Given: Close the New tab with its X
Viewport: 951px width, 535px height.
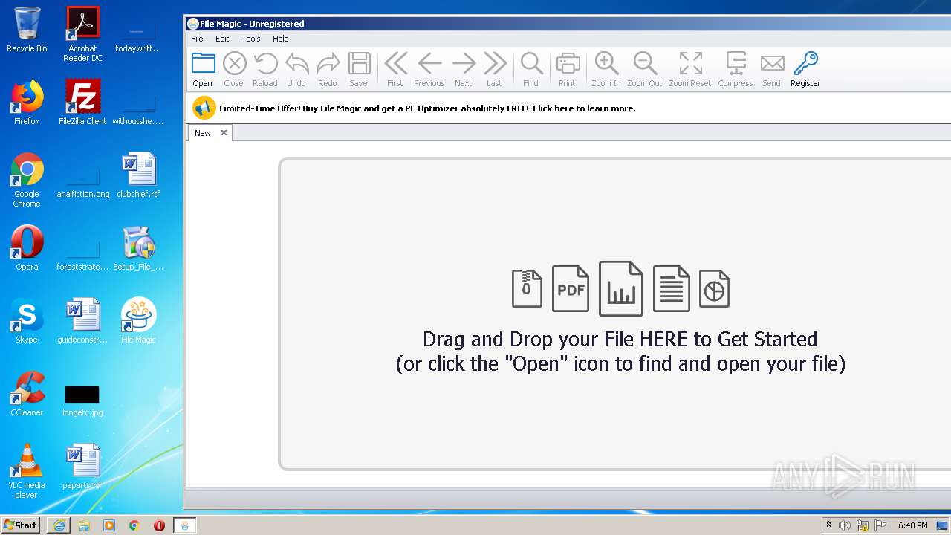Looking at the screenshot, I should [x=224, y=133].
